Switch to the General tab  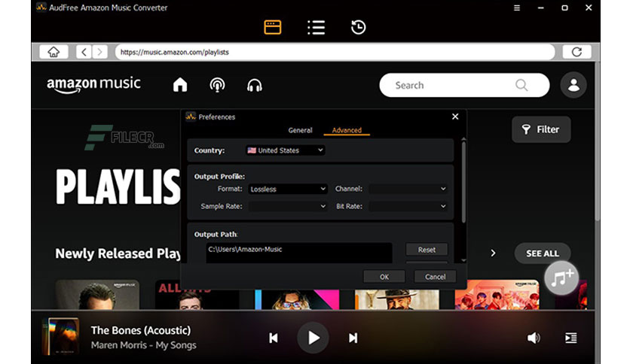pos(300,130)
